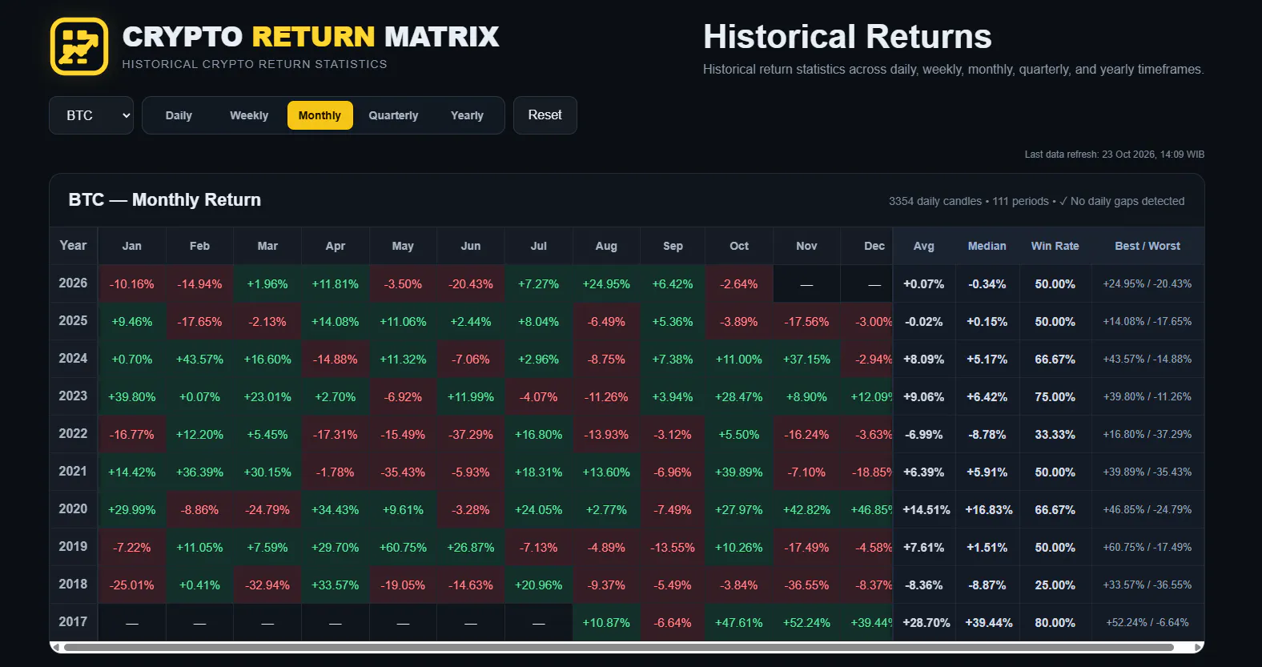The width and height of the screenshot is (1262, 667).
Task: Click the +24.95% cell for Aug 2026
Action: click(606, 284)
